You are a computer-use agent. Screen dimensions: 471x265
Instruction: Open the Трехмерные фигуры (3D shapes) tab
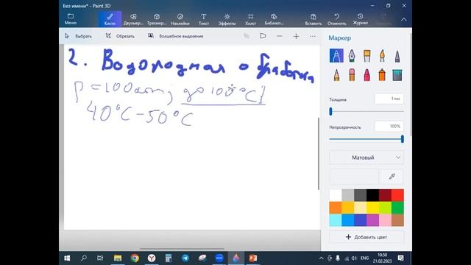coord(157,19)
